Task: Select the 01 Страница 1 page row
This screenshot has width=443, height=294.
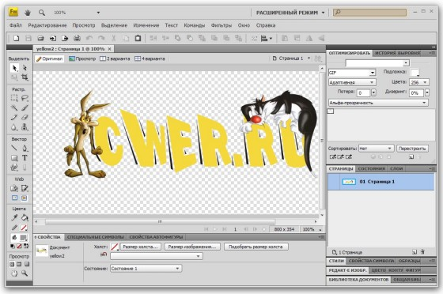Action: tap(381, 182)
